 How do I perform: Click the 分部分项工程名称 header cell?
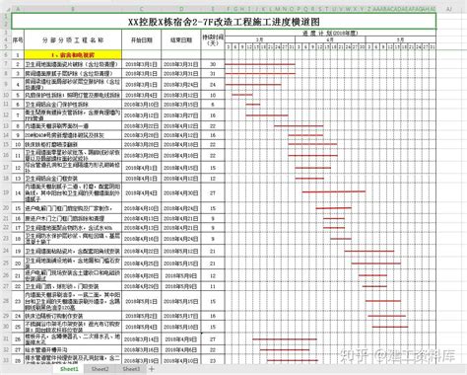click(73, 40)
